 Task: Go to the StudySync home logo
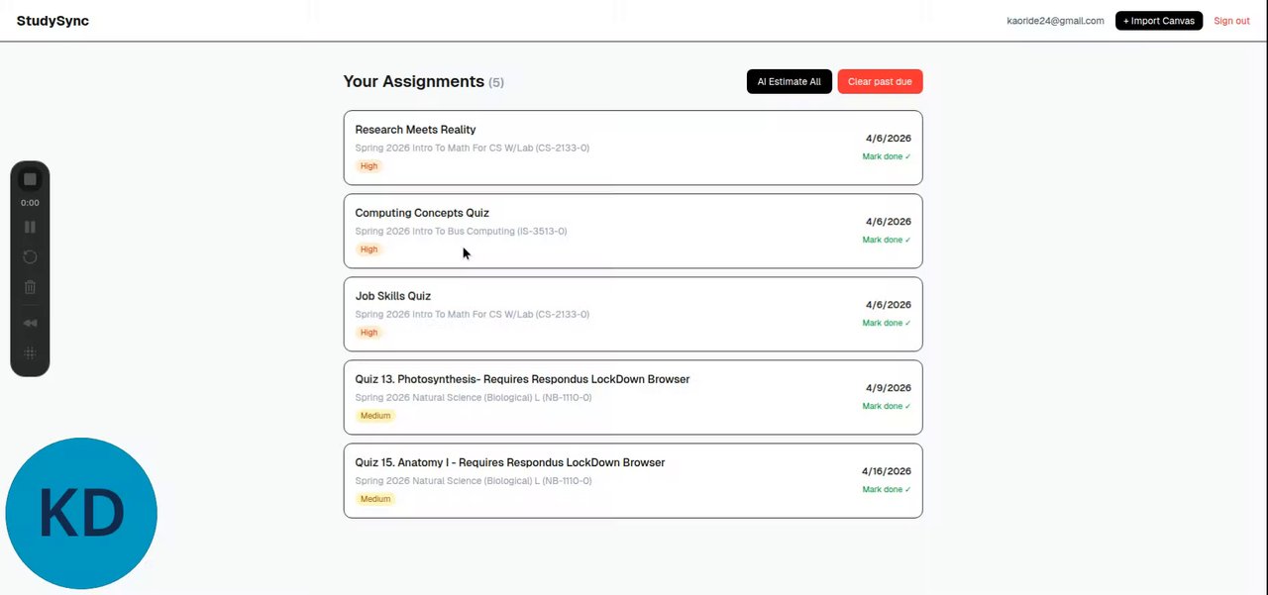click(x=53, y=21)
